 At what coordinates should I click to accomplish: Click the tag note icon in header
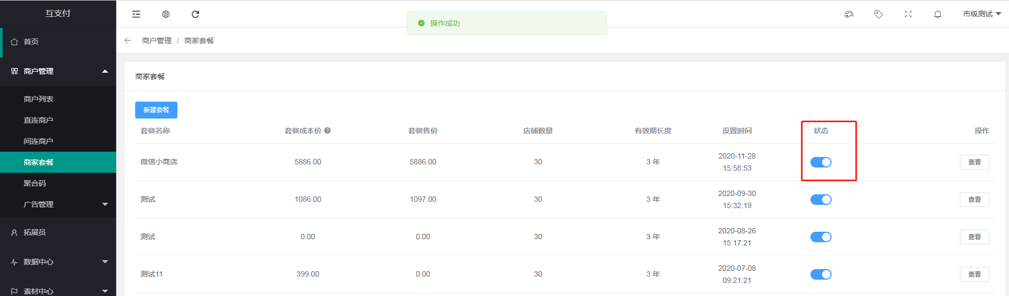point(879,14)
